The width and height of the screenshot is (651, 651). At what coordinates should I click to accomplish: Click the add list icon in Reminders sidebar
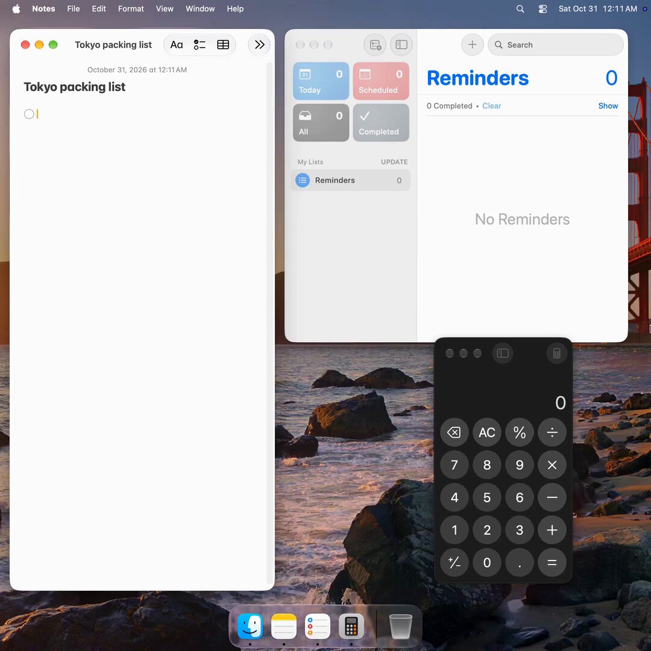click(375, 45)
